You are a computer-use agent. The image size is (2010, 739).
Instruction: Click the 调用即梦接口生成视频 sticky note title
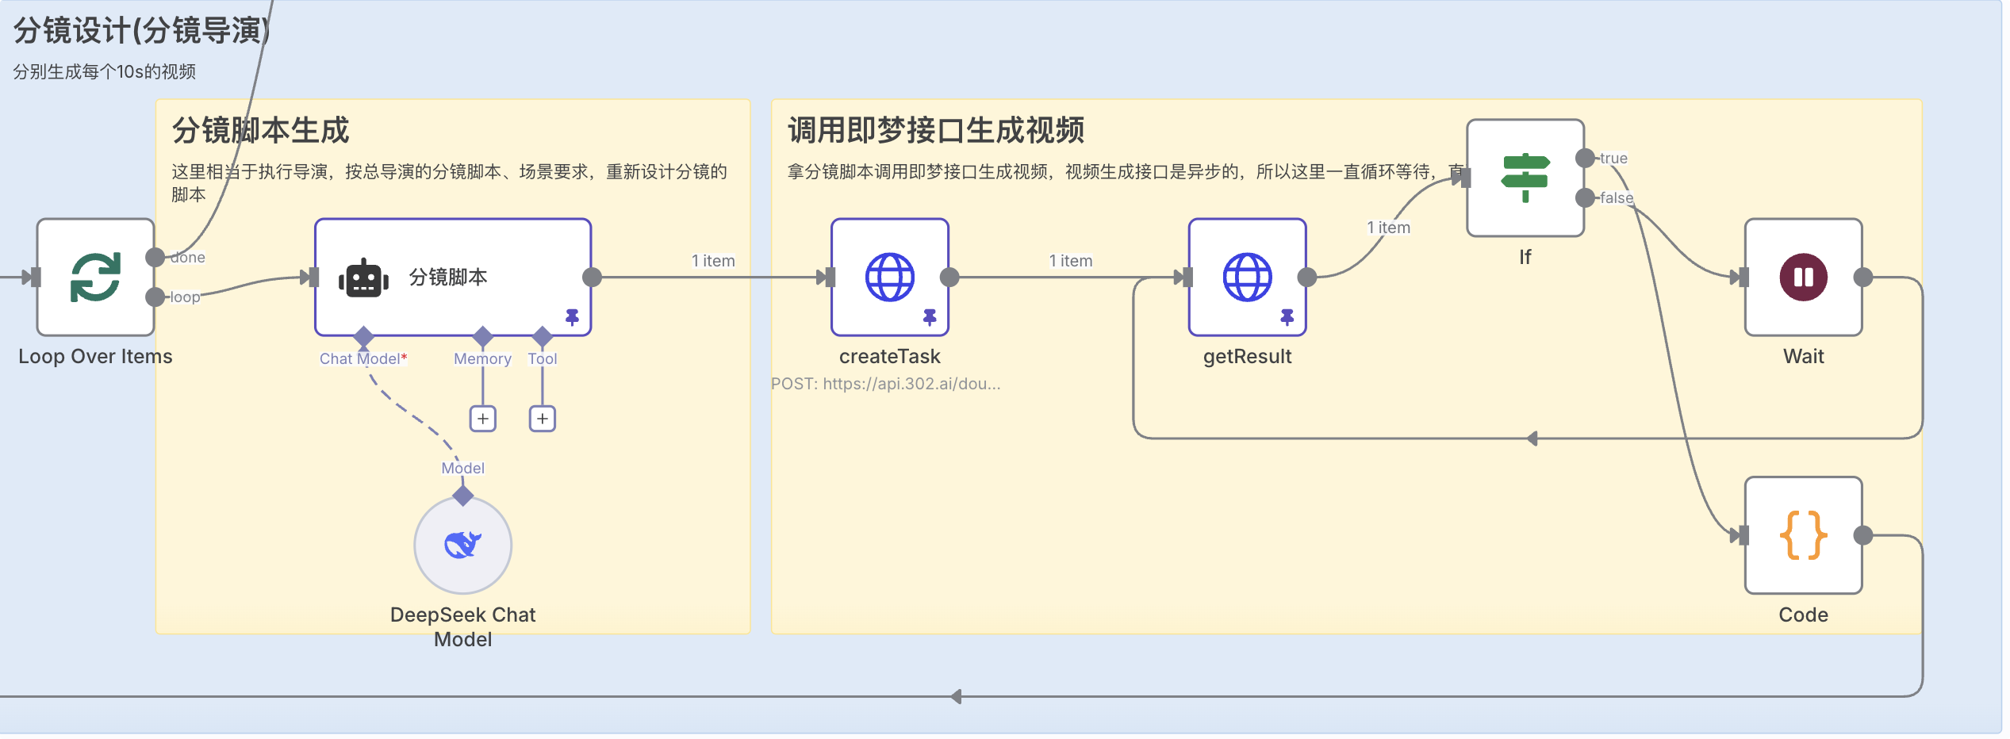(935, 130)
